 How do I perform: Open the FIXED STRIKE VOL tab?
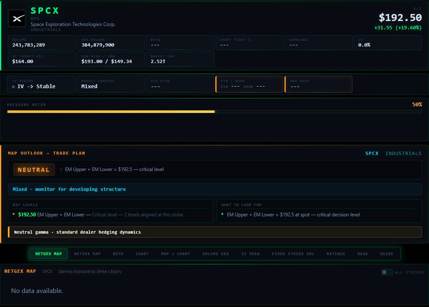[x=293, y=254]
